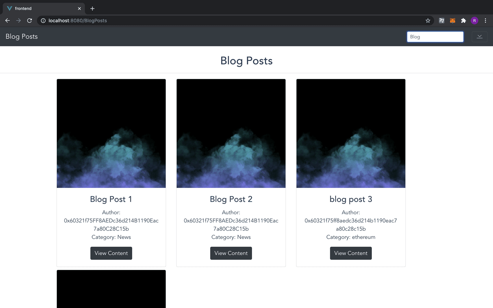Focus the Blog search input field

click(x=435, y=37)
